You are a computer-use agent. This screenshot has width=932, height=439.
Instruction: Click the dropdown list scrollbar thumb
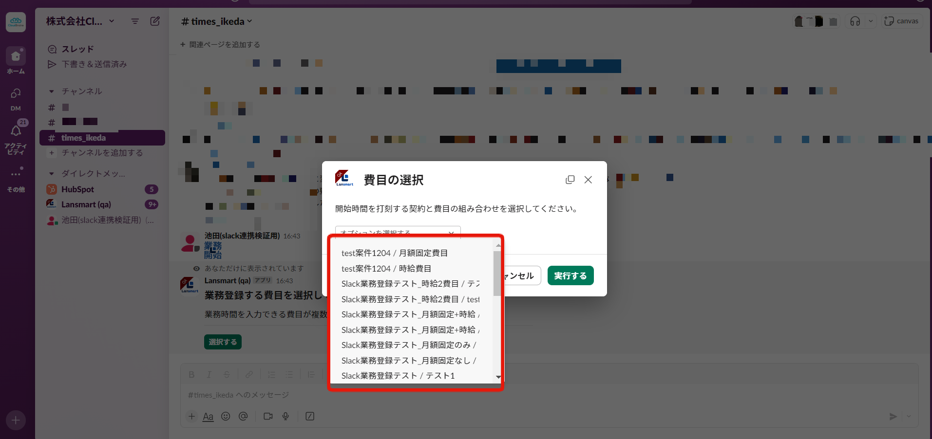click(x=497, y=274)
